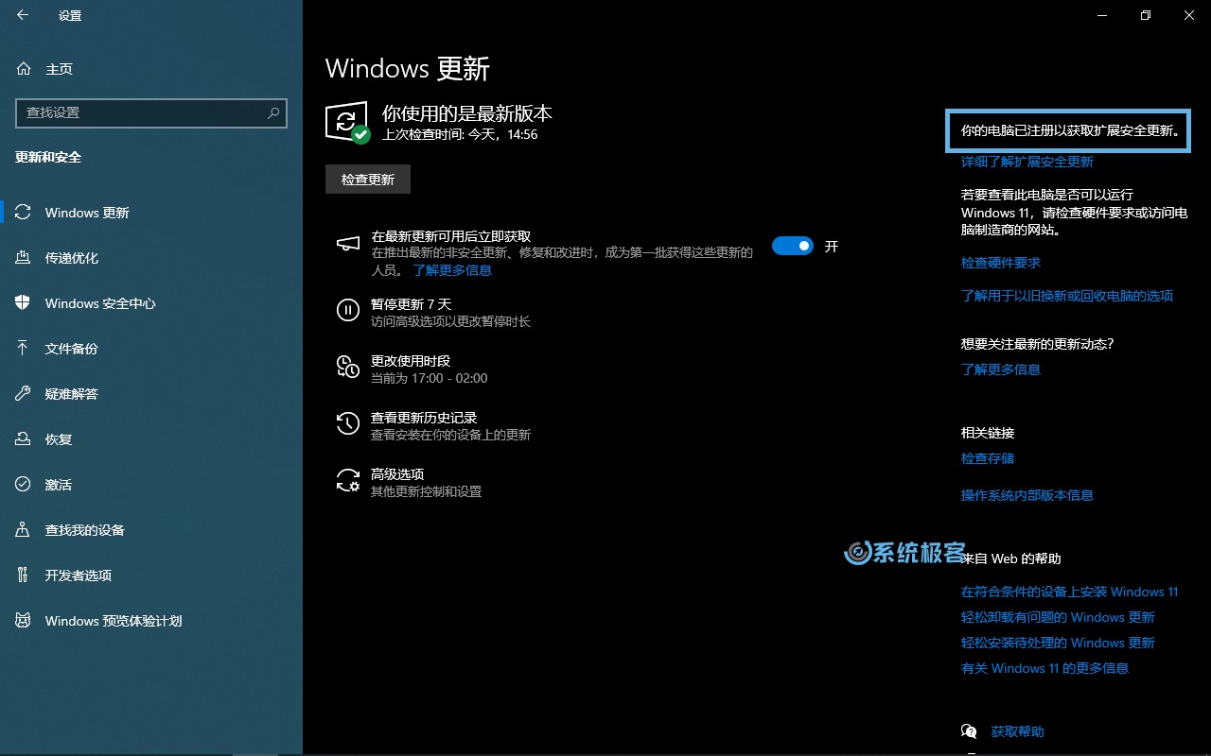The height and width of the screenshot is (756, 1211).
Task: Click the history icon beside 查看更新历史记录
Action: click(x=348, y=423)
